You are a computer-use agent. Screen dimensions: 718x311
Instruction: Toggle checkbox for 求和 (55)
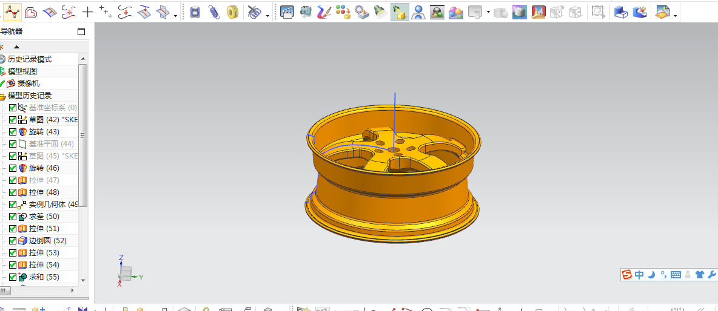(13, 277)
